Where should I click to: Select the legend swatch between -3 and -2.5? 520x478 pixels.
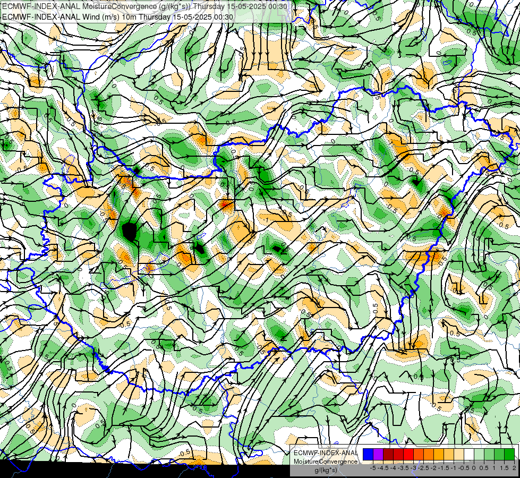(x=419, y=455)
